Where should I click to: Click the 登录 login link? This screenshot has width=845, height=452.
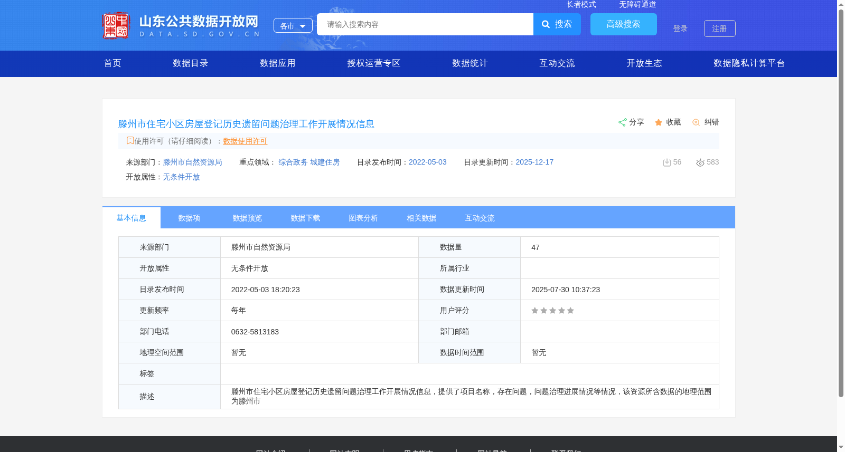(x=680, y=28)
